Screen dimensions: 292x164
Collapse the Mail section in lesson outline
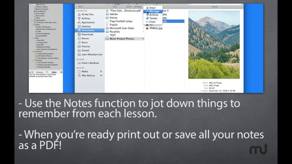click(x=33, y=38)
